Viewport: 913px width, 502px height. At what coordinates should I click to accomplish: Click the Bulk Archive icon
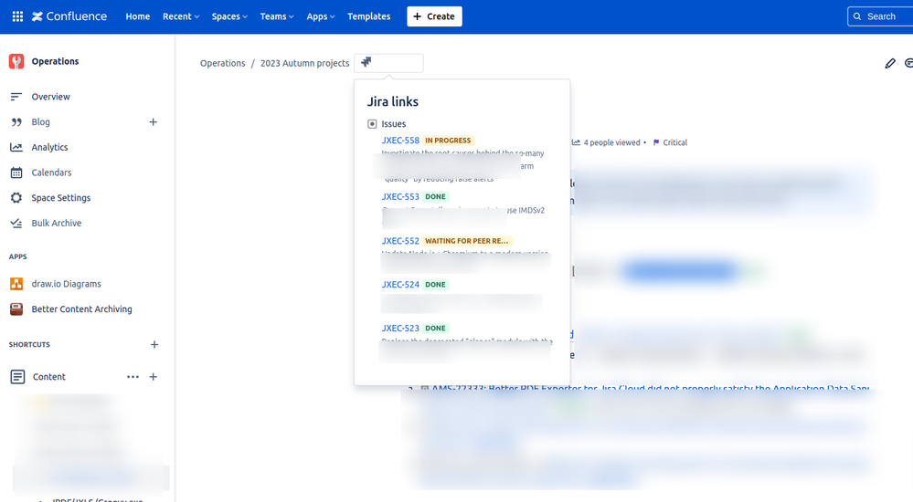[16, 223]
